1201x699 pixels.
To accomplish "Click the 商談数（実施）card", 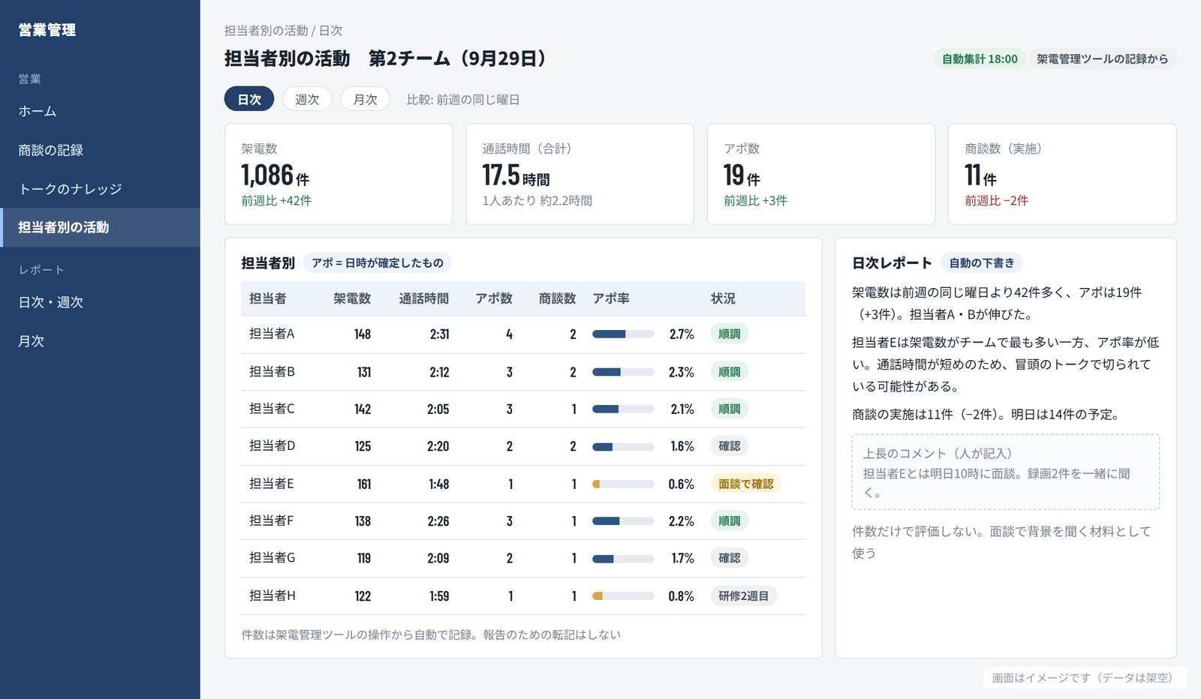I will [1062, 174].
